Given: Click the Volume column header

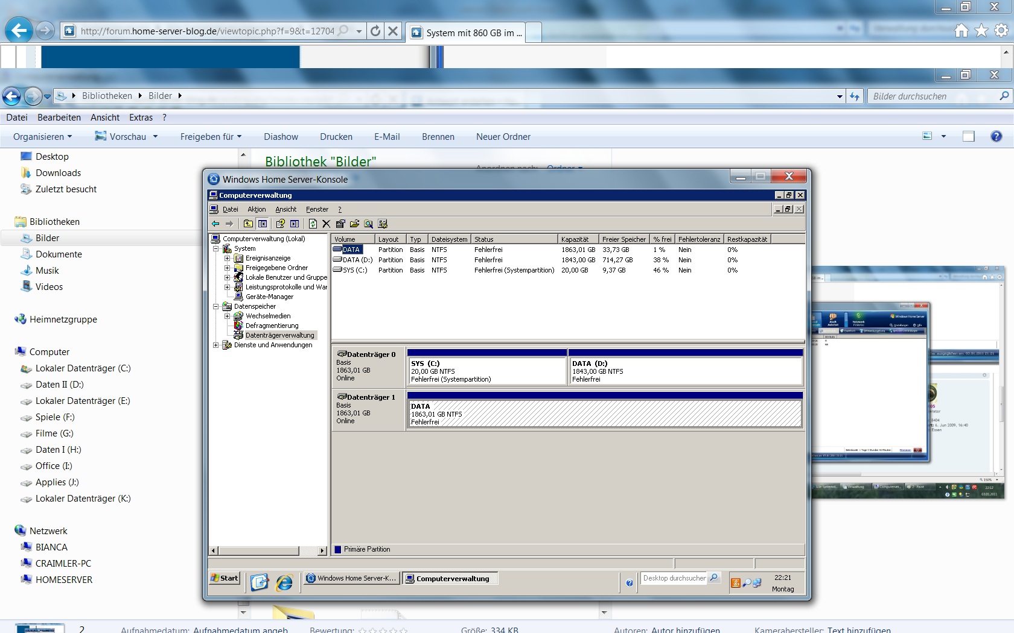Looking at the screenshot, I should [352, 239].
